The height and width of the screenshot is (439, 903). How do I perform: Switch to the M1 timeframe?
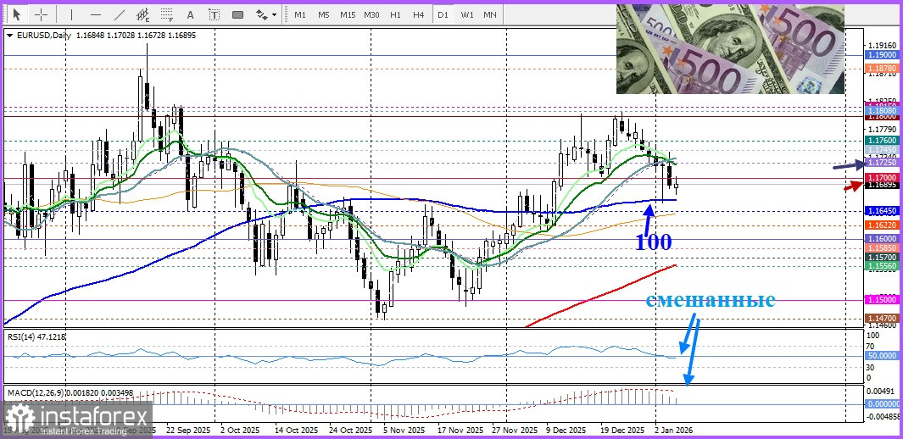click(x=300, y=14)
